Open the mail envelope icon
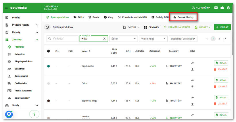Image resolution: width=236 pixels, height=122 pixels. pos(216,8)
